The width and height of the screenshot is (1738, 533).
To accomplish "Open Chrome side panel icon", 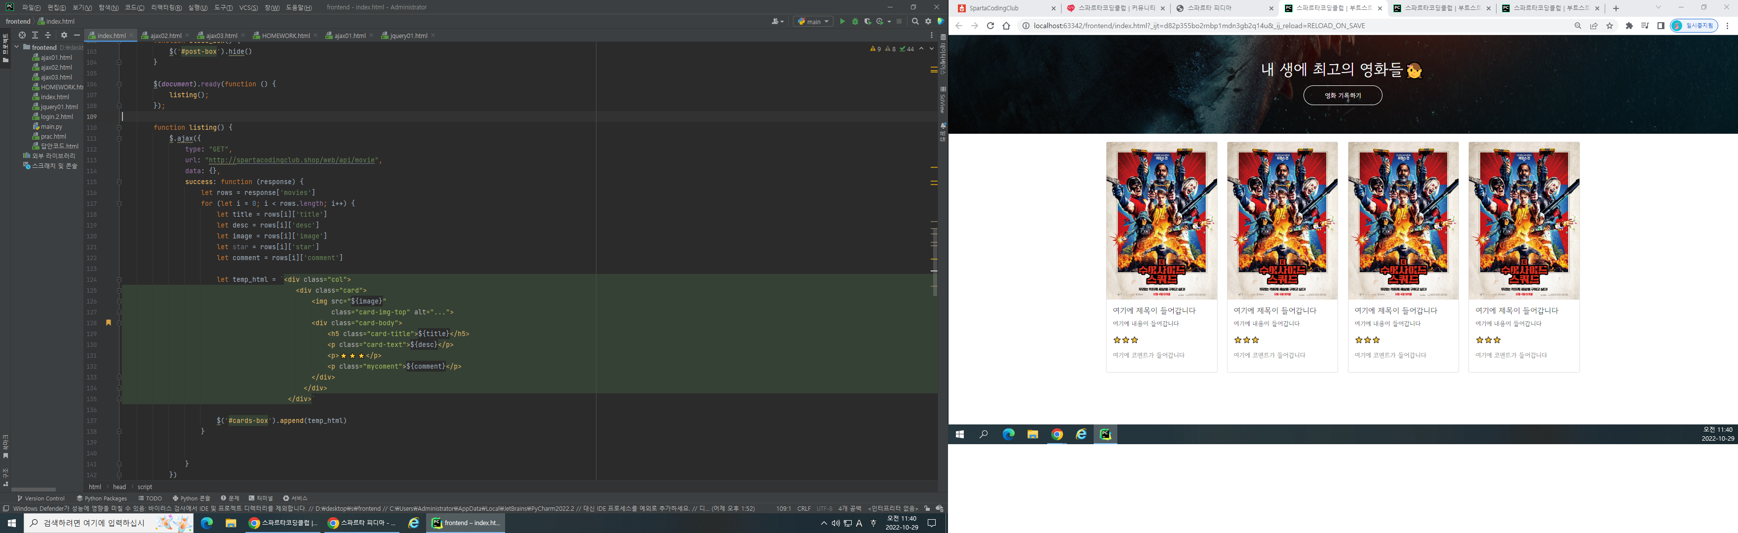I will point(1660,26).
